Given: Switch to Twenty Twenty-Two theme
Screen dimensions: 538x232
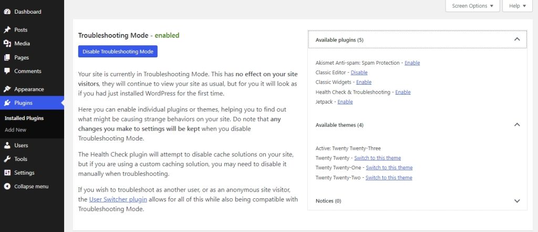Looking at the screenshot, I should 389,178.
